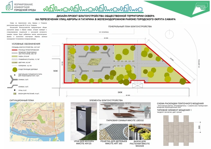Click the national projects logo on green corner
Viewport: 211px width, 149px height.
pos(201,9)
